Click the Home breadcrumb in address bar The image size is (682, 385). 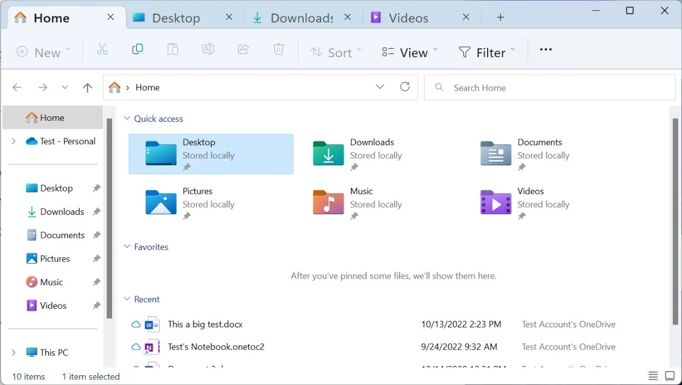click(148, 88)
